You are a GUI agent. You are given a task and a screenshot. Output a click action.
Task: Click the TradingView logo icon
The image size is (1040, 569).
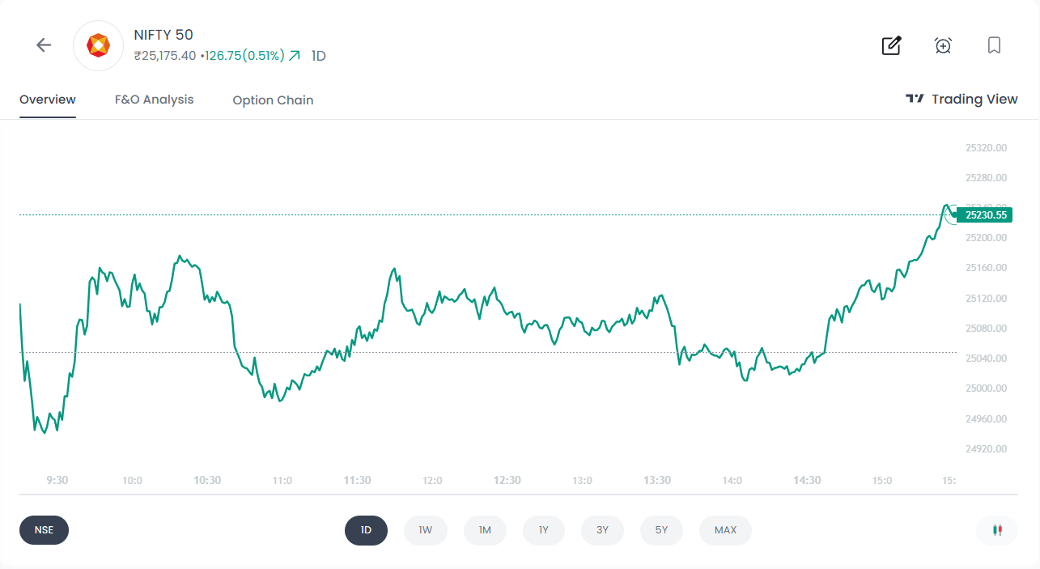click(x=915, y=99)
